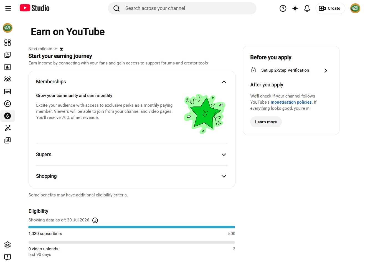Open your channel avatar in sidebar
The width and height of the screenshot is (365, 262).
(x=7, y=28)
